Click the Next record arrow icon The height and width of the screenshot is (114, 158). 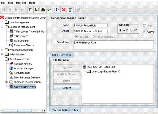coord(16,10)
